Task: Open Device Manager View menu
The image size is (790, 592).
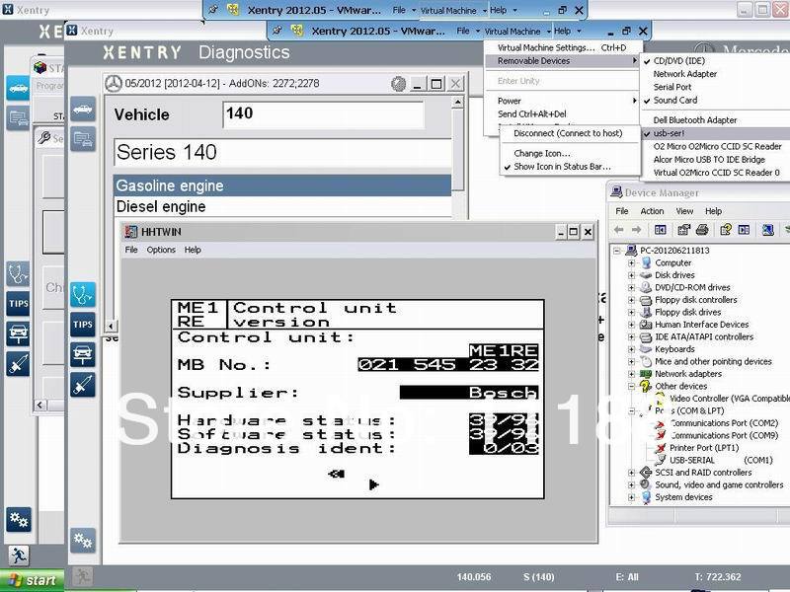Action: [684, 211]
